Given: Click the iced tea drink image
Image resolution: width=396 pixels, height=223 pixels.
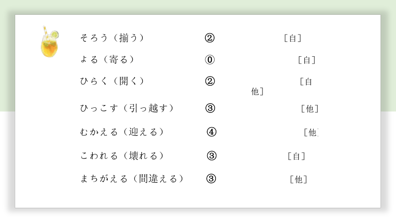Looking at the screenshot, I should (x=50, y=42).
